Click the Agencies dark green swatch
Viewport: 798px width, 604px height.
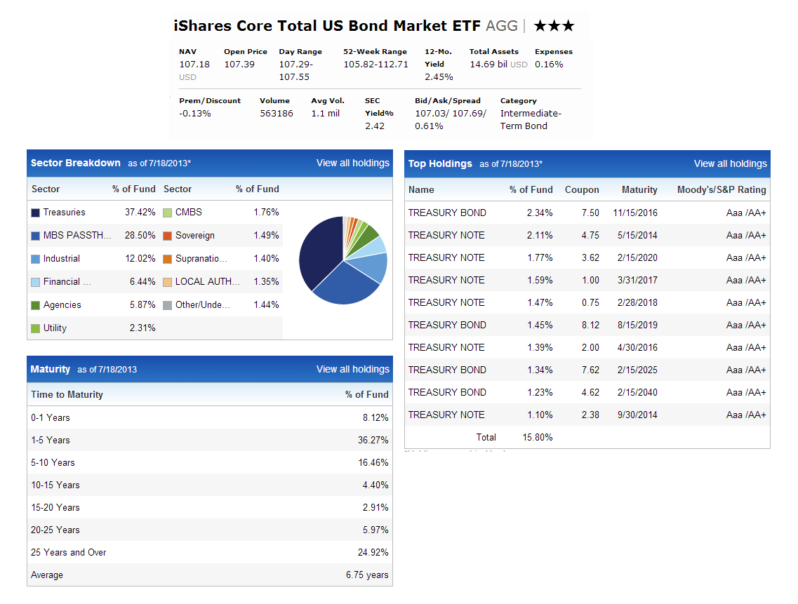36,305
